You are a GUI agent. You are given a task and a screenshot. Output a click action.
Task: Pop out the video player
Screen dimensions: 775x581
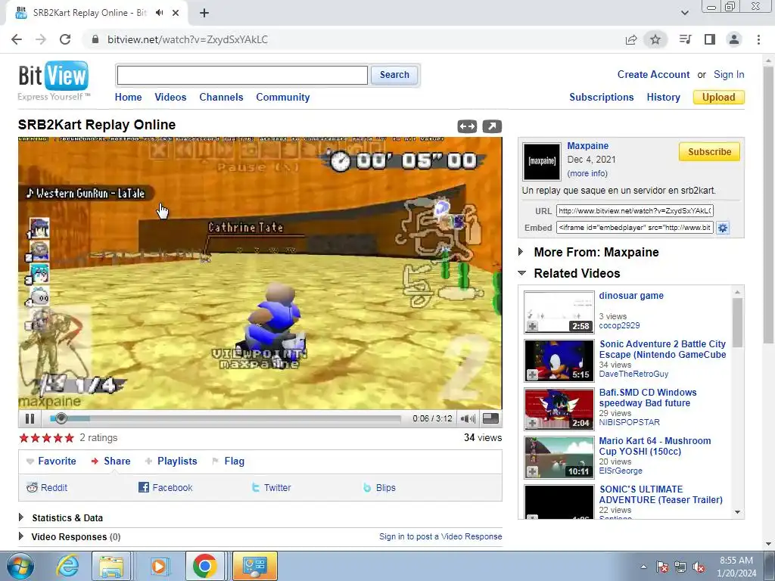click(492, 126)
